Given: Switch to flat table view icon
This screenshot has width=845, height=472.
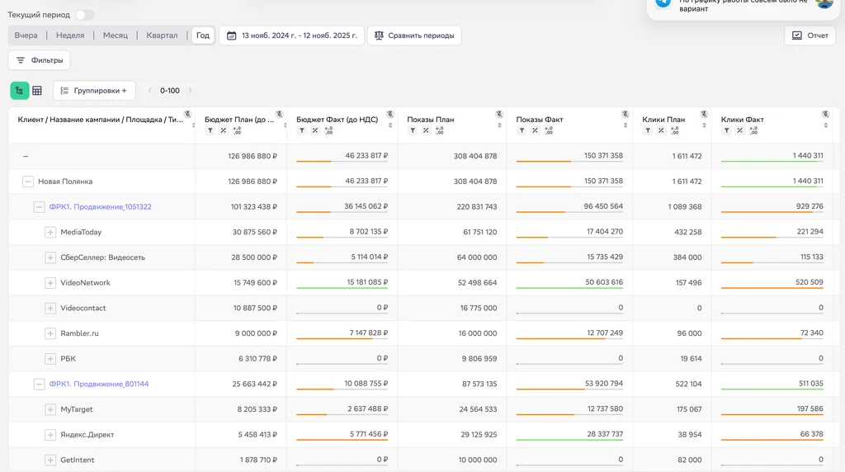Looking at the screenshot, I should [x=37, y=91].
